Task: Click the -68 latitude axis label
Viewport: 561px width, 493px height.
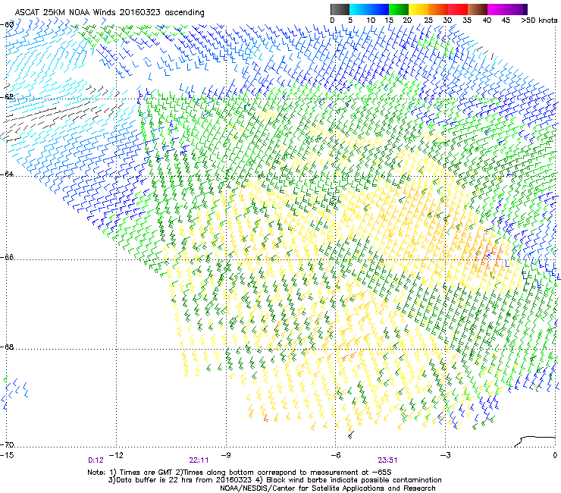Action: (x=8, y=347)
